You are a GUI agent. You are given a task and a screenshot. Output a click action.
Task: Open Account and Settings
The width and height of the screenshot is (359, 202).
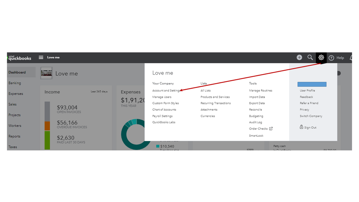click(166, 91)
